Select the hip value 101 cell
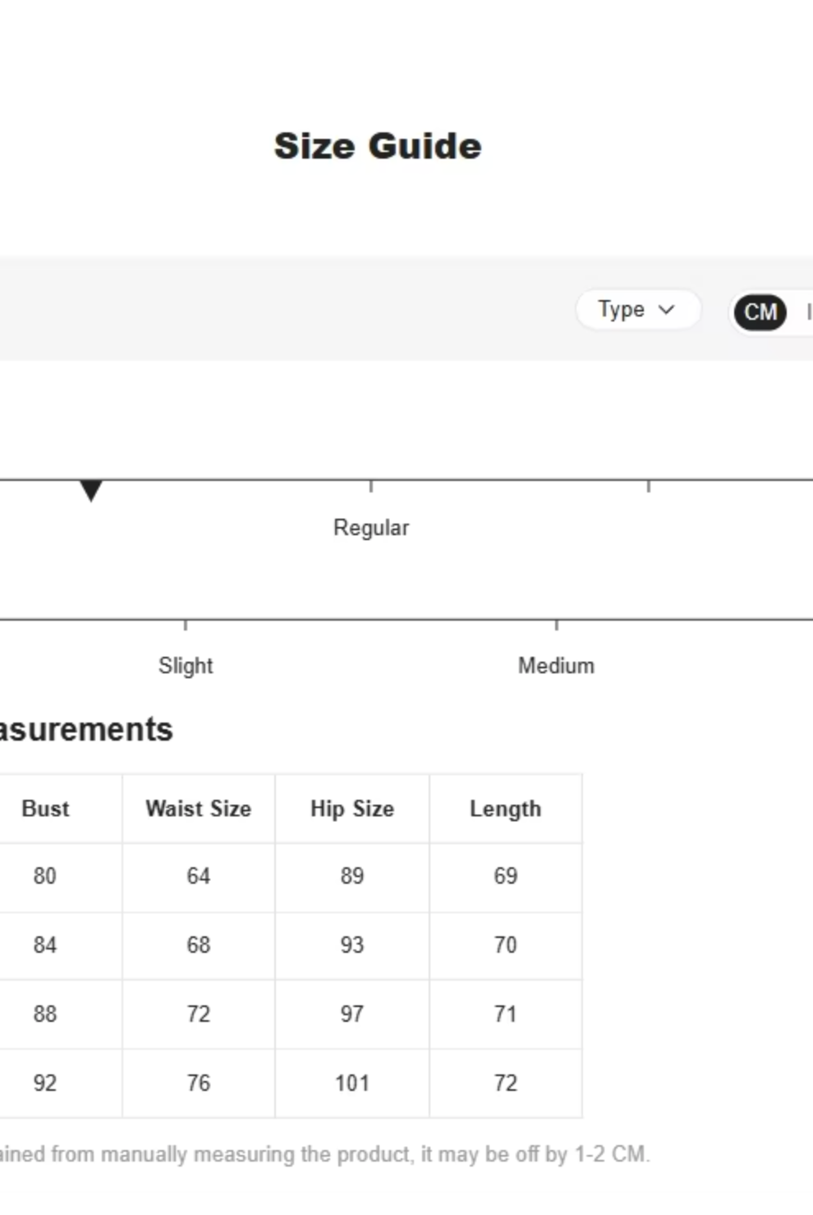 tap(351, 1083)
